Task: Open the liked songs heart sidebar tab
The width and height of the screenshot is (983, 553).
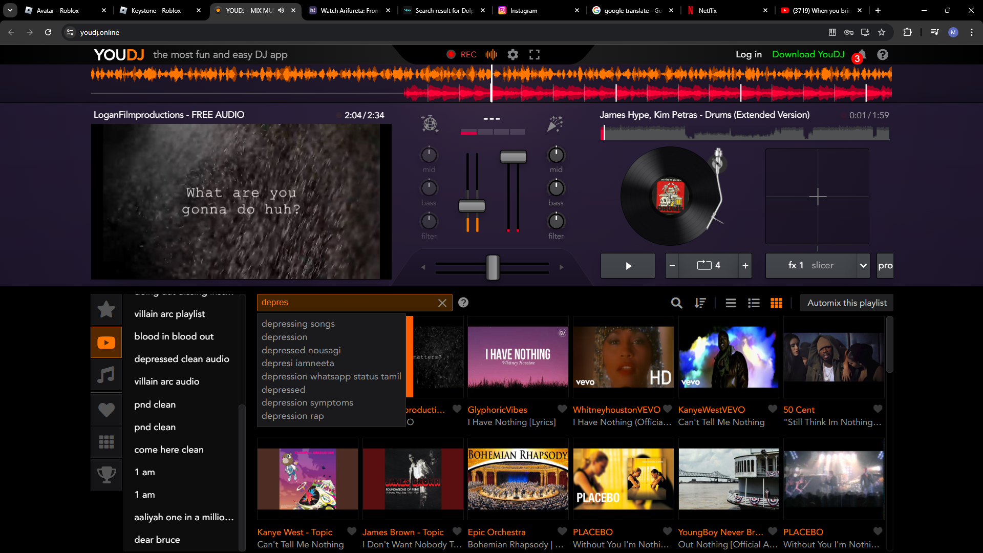Action: point(106,409)
